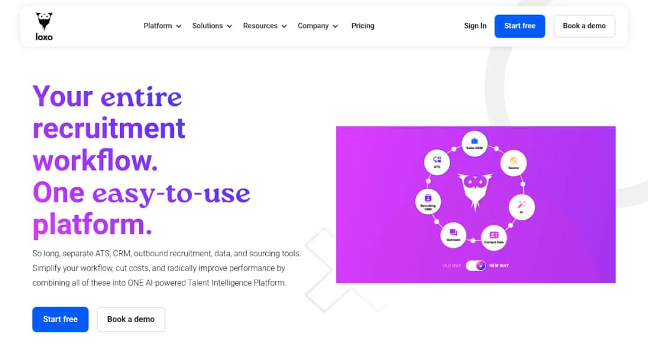648x364 pixels.
Task: Toggle the Old Way / New Way switch
Action: [x=476, y=265]
